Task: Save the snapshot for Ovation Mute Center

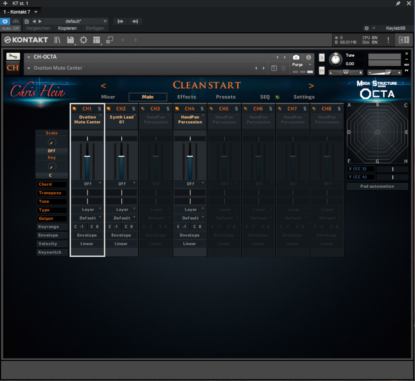Action: point(274,68)
